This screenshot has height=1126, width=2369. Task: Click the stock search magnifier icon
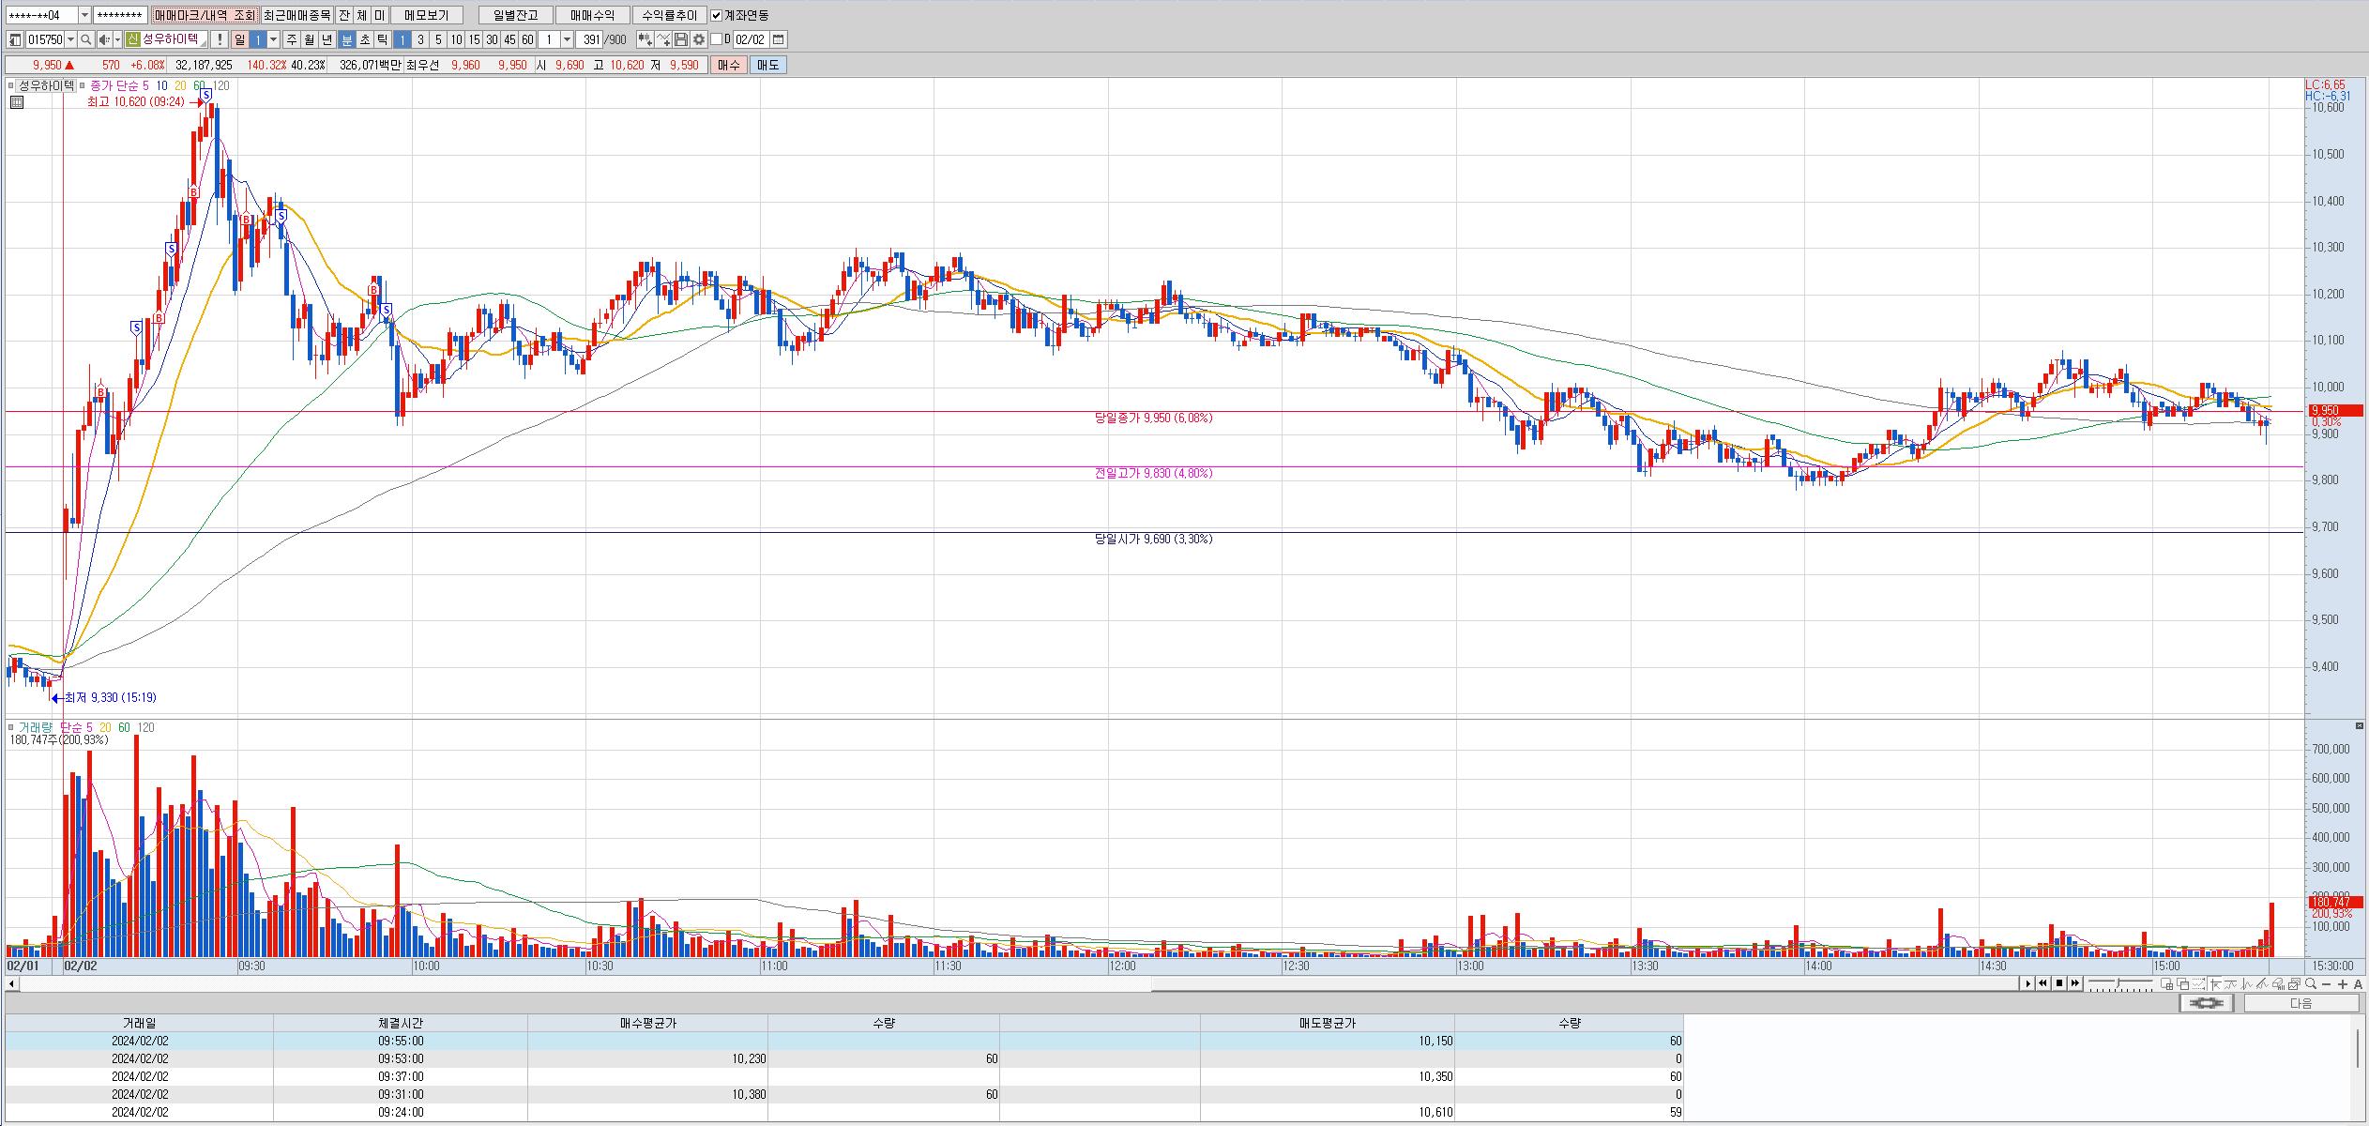86,39
